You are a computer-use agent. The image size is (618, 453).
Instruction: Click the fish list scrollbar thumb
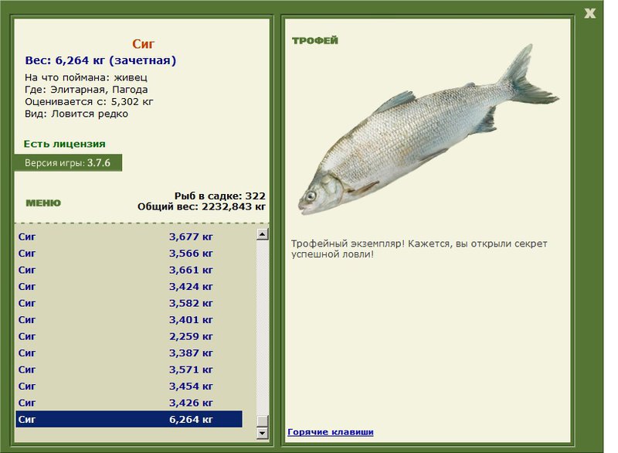[263, 421]
